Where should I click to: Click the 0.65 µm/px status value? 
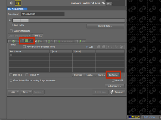pyautogui.click(x=149, y=117)
